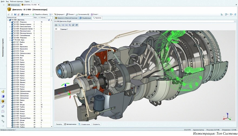Collapse the В-1-900 Двигатель root node
The image size is (238, 136).
coord(8,20)
